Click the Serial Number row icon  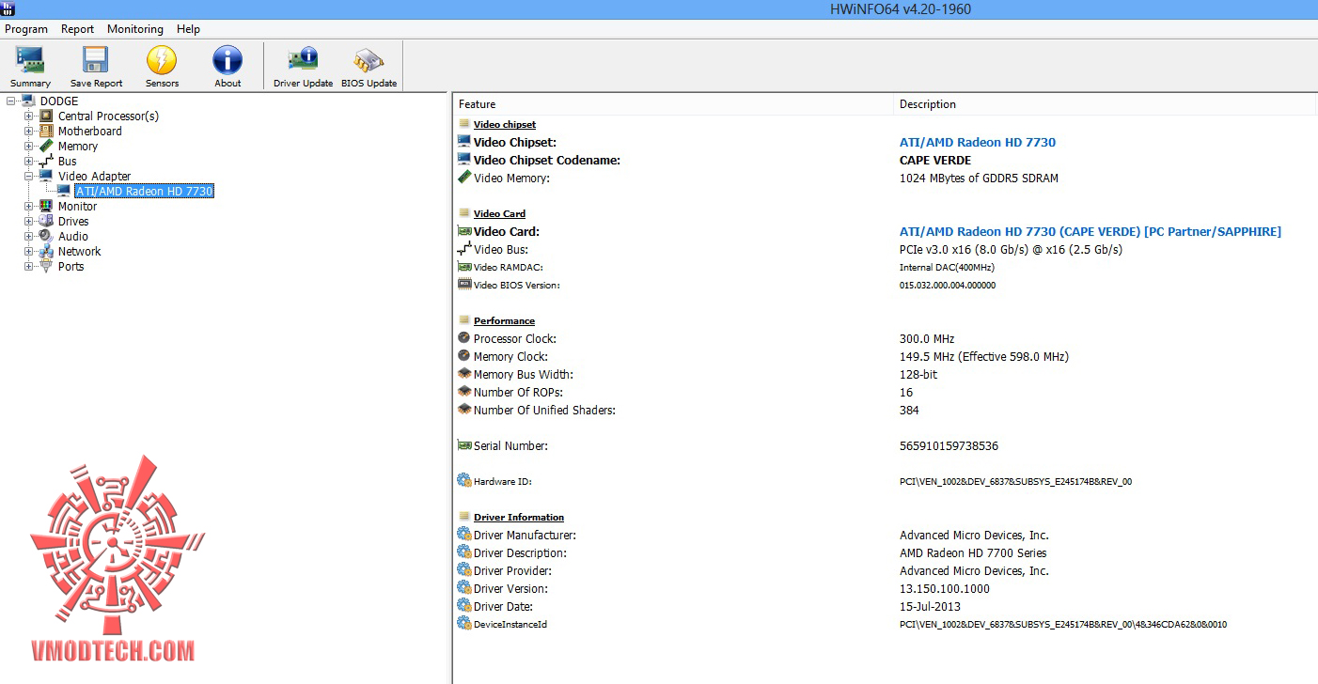pyautogui.click(x=463, y=445)
